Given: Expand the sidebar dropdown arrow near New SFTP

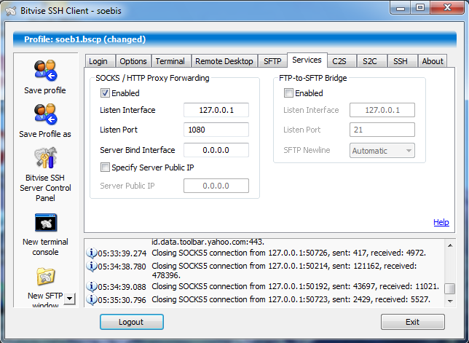Looking at the screenshot, I should 69,299.
